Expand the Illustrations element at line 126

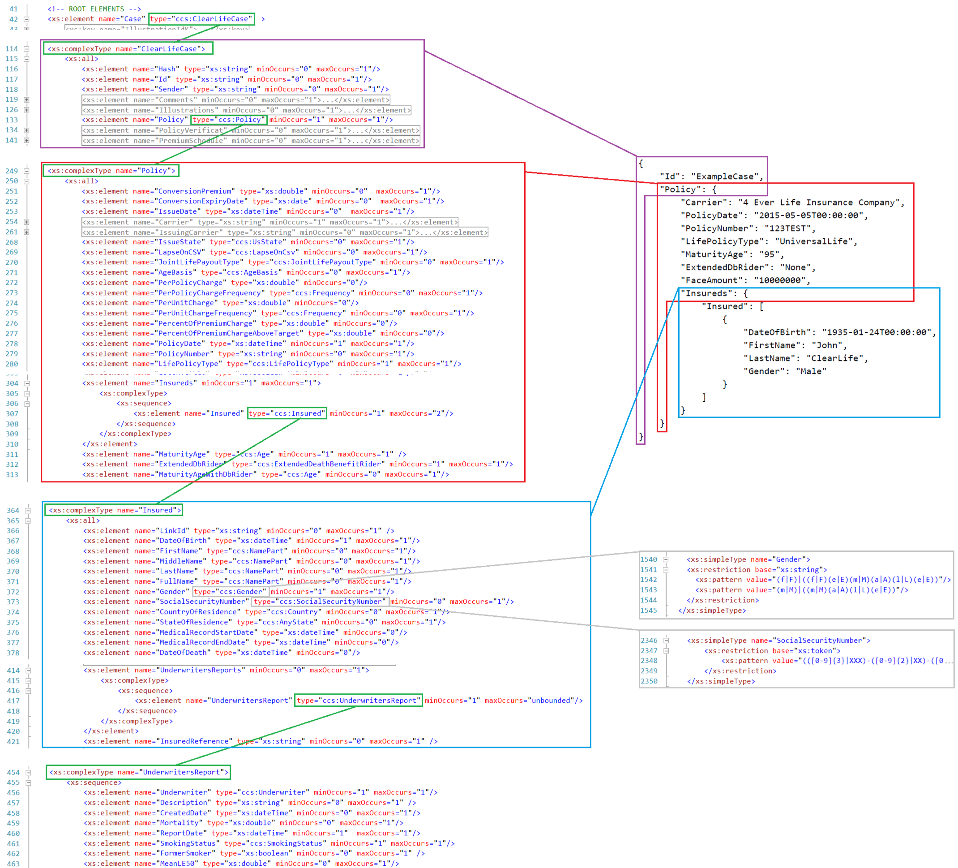coord(26,110)
